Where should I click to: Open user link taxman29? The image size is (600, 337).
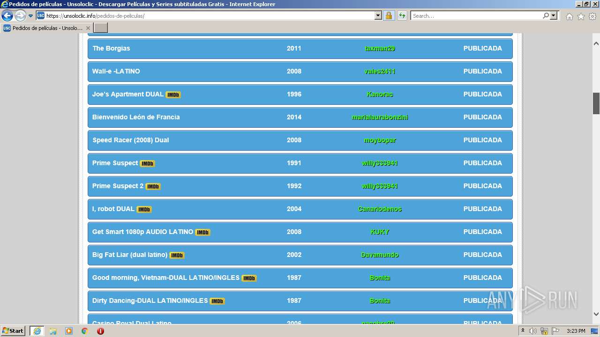coord(380,48)
